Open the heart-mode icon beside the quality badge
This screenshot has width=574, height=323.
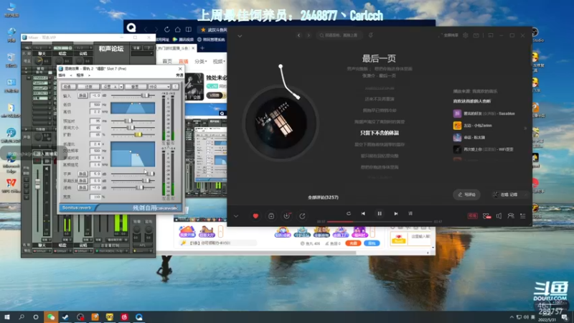click(x=486, y=216)
